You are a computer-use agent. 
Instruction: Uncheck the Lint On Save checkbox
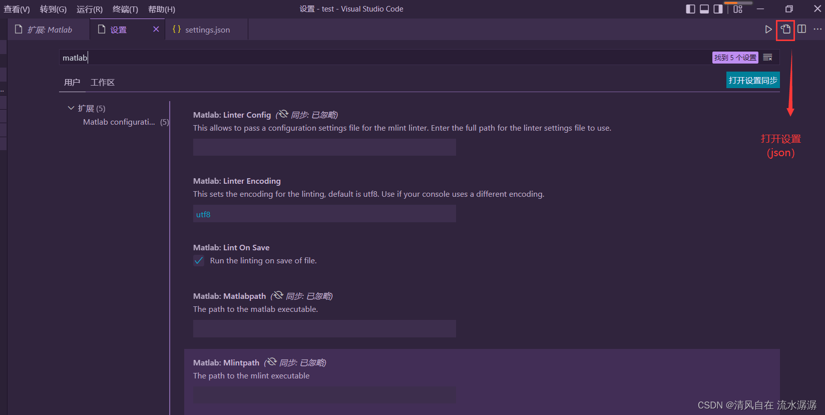[199, 261]
